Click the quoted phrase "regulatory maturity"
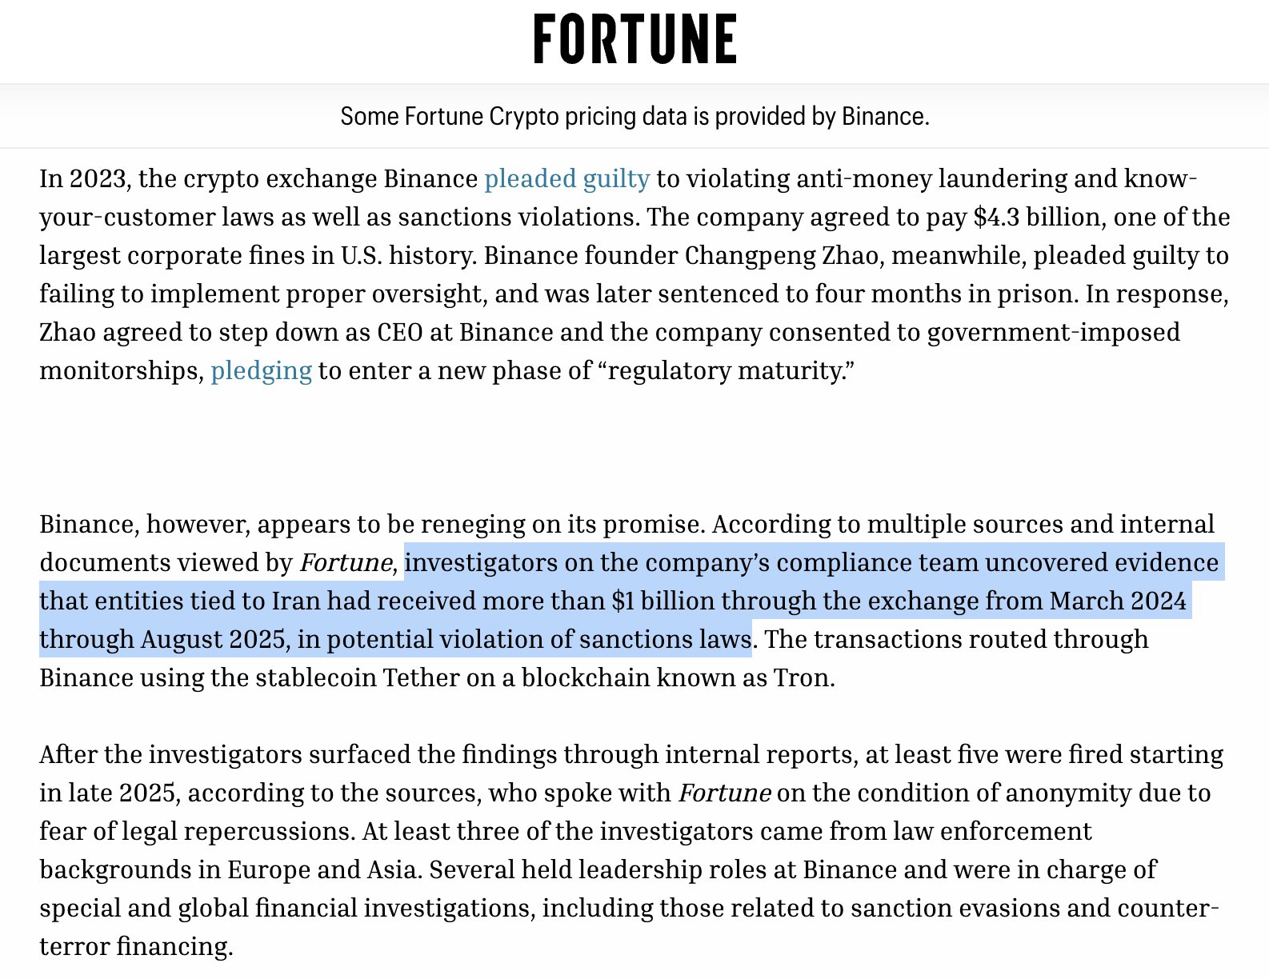Image resolution: width=1269 pixels, height=979 pixels. point(727,371)
